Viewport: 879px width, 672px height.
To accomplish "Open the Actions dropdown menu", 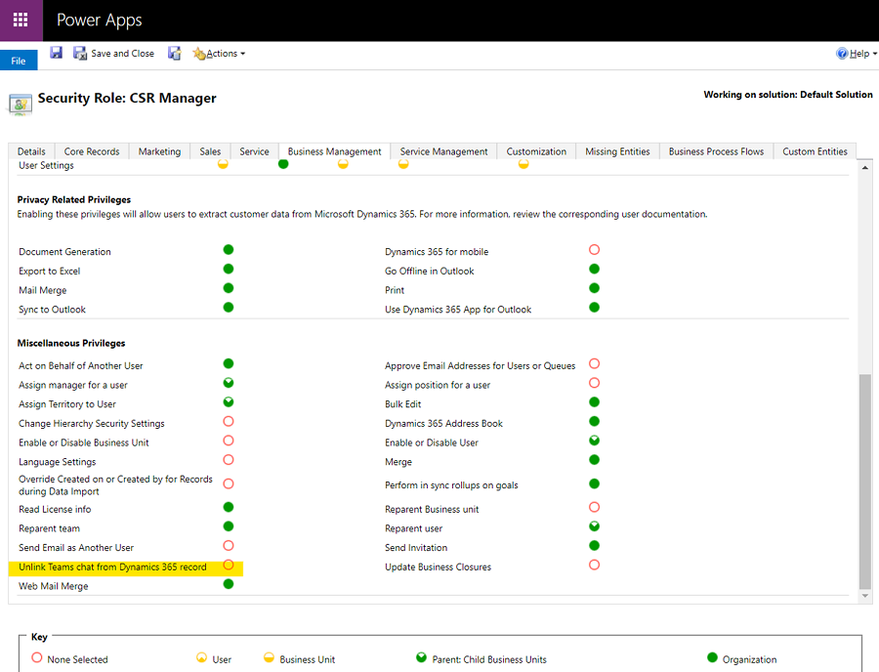I will tap(220, 54).
